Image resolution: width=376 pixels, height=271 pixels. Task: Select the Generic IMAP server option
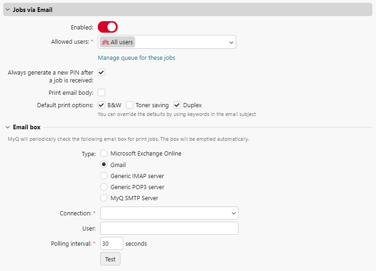104,176
